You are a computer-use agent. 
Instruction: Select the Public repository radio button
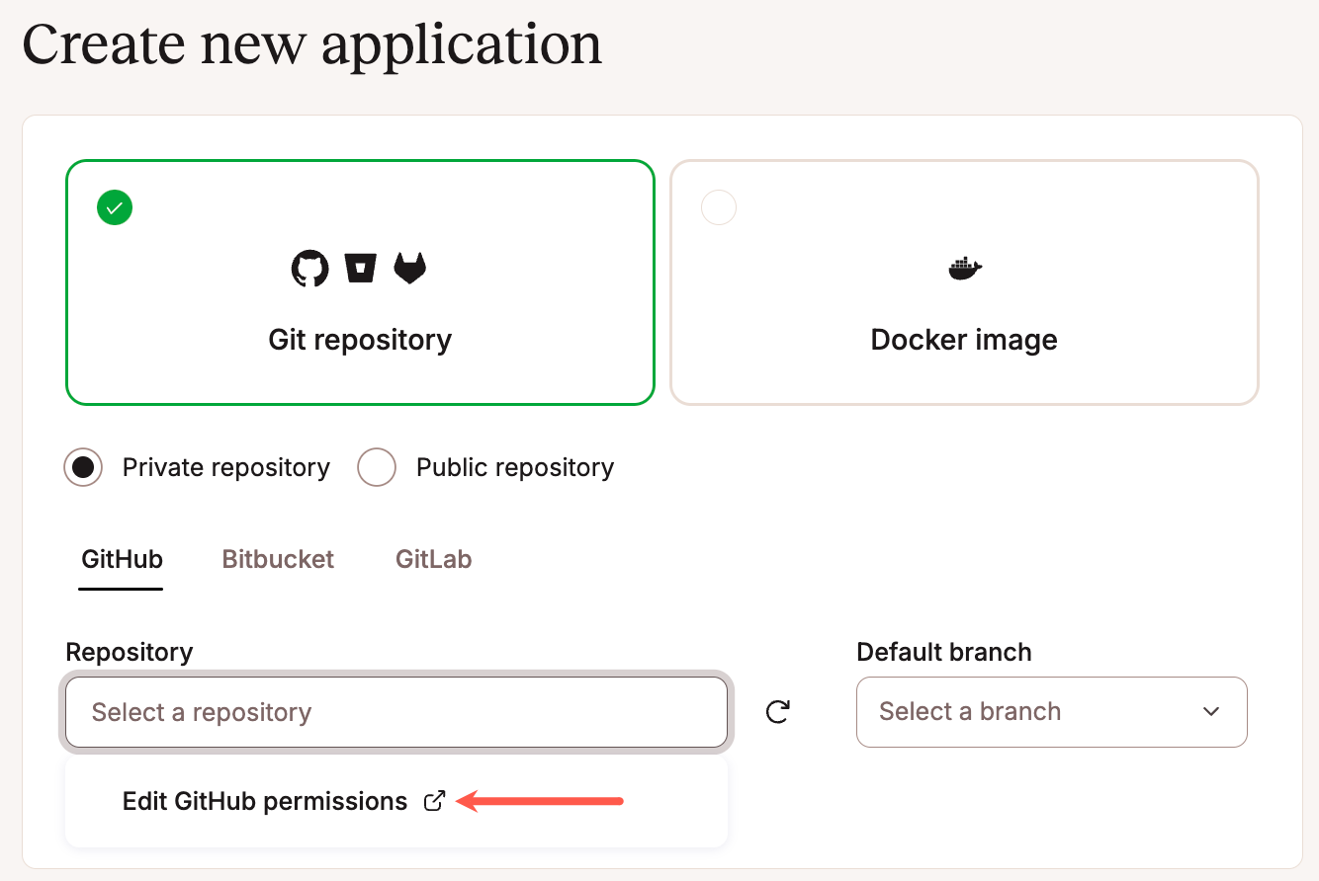[x=377, y=467]
